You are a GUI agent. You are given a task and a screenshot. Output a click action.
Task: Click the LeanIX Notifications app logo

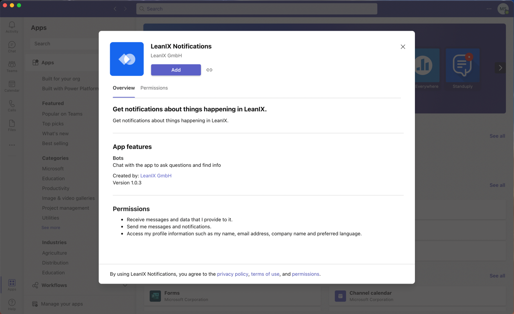pyautogui.click(x=127, y=59)
